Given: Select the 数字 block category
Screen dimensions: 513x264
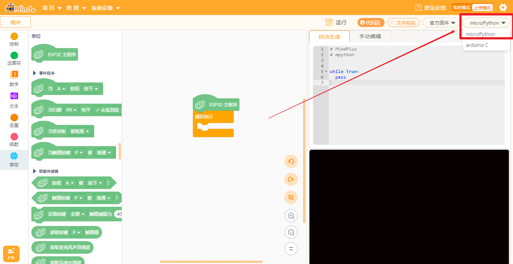Looking at the screenshot, I should point(14,79).
